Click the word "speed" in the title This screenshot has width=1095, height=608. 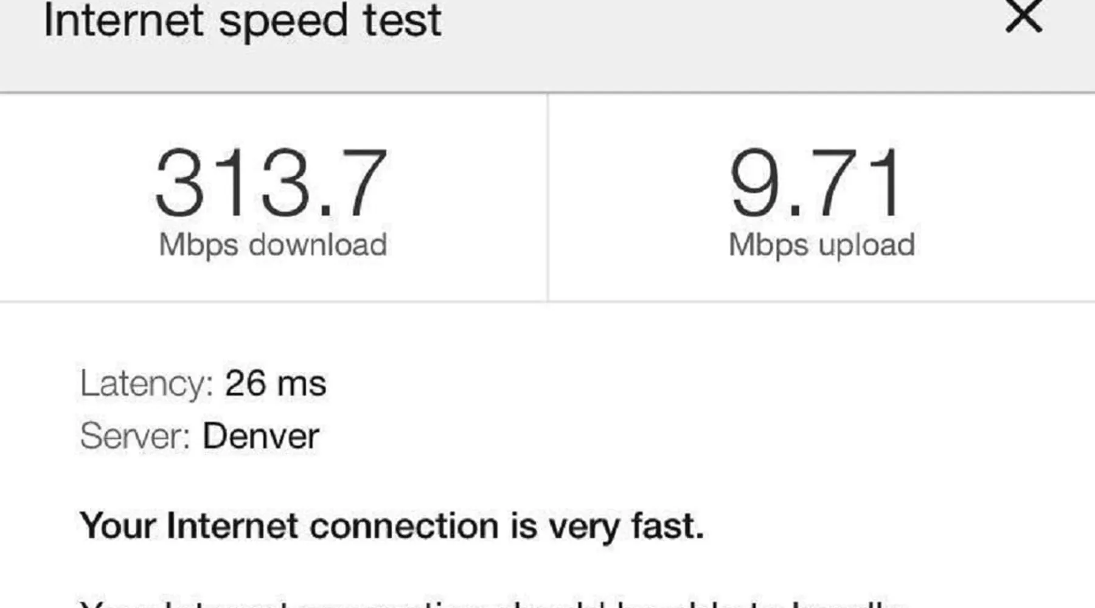click(x=283, y=22)
